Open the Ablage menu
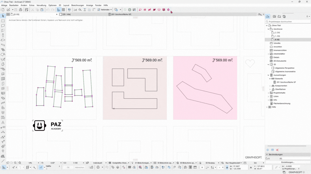The width and height of the screenshot is (311, 174). point(4,5)
